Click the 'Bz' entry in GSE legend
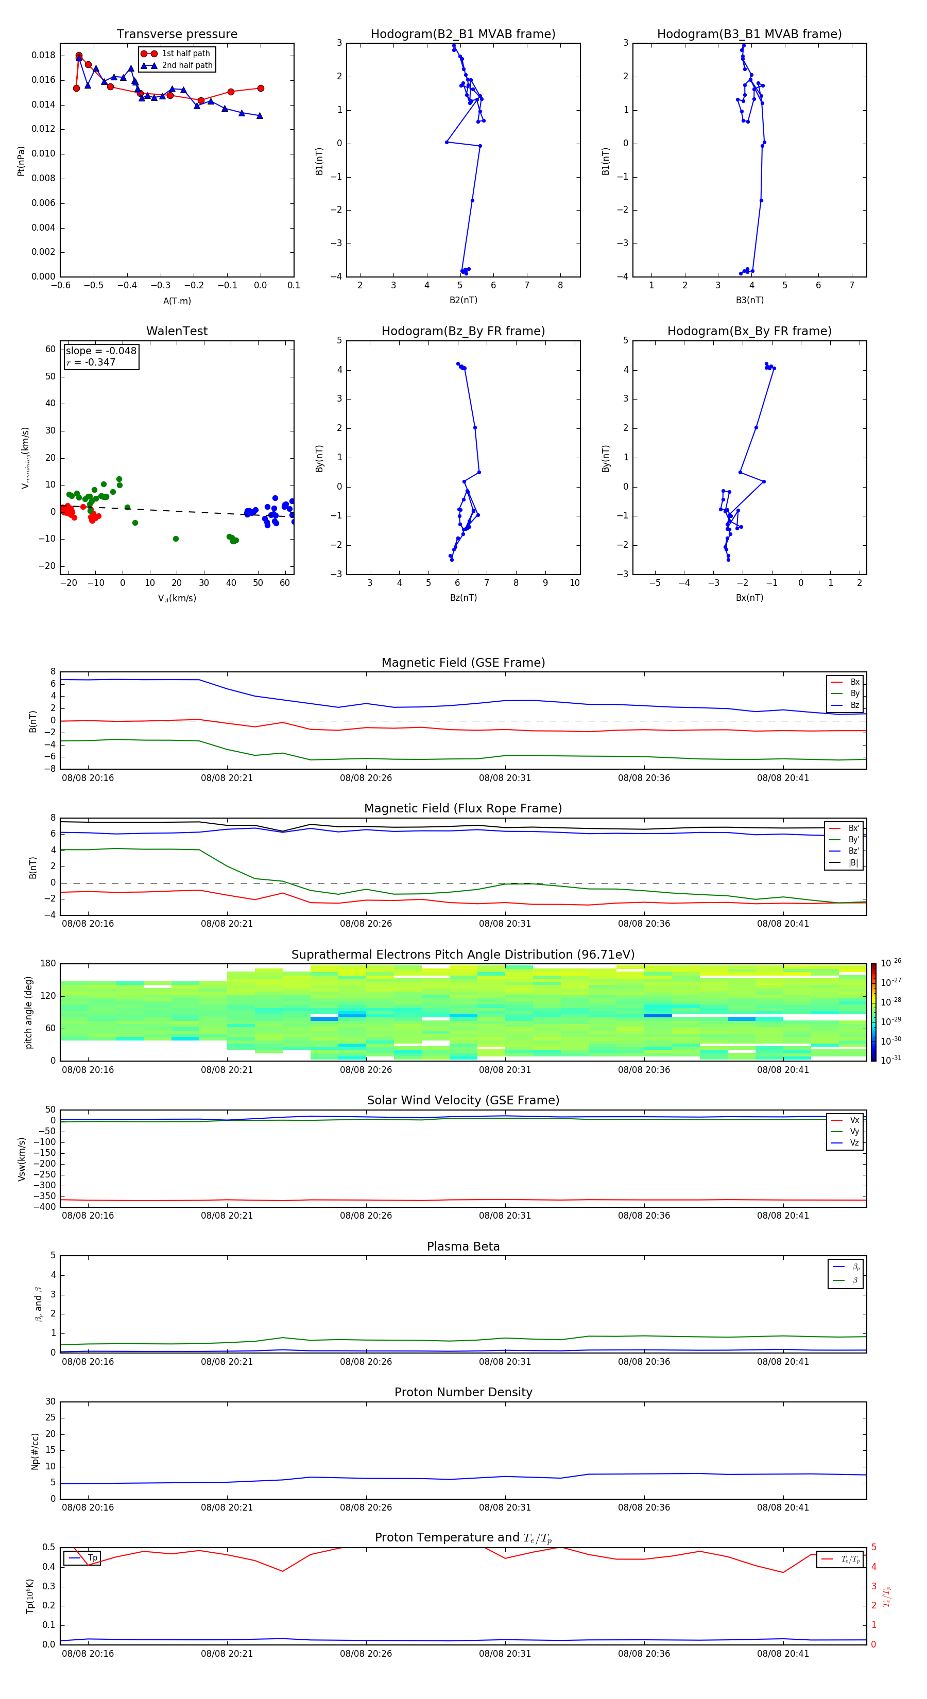This screenshot has width=927, height=1699. 845,706
